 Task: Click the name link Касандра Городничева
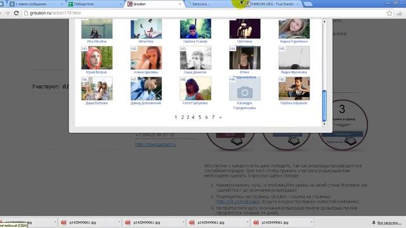coord(244,106)
